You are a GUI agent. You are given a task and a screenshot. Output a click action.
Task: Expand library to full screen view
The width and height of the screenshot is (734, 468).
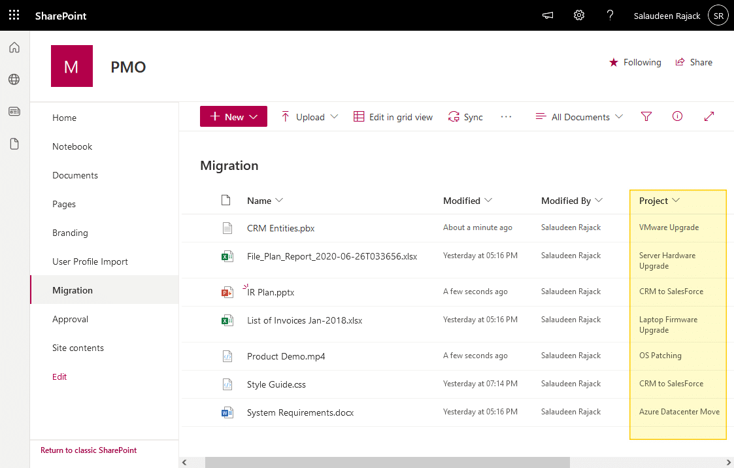pyautogui.click(x=709, y=116)
